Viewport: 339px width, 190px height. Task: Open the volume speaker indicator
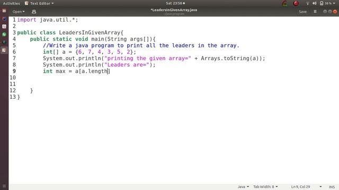(314, 4)
